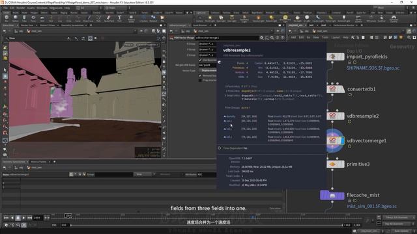Click the mist_sim_001.$F.bgeo.sc file path

371,206
